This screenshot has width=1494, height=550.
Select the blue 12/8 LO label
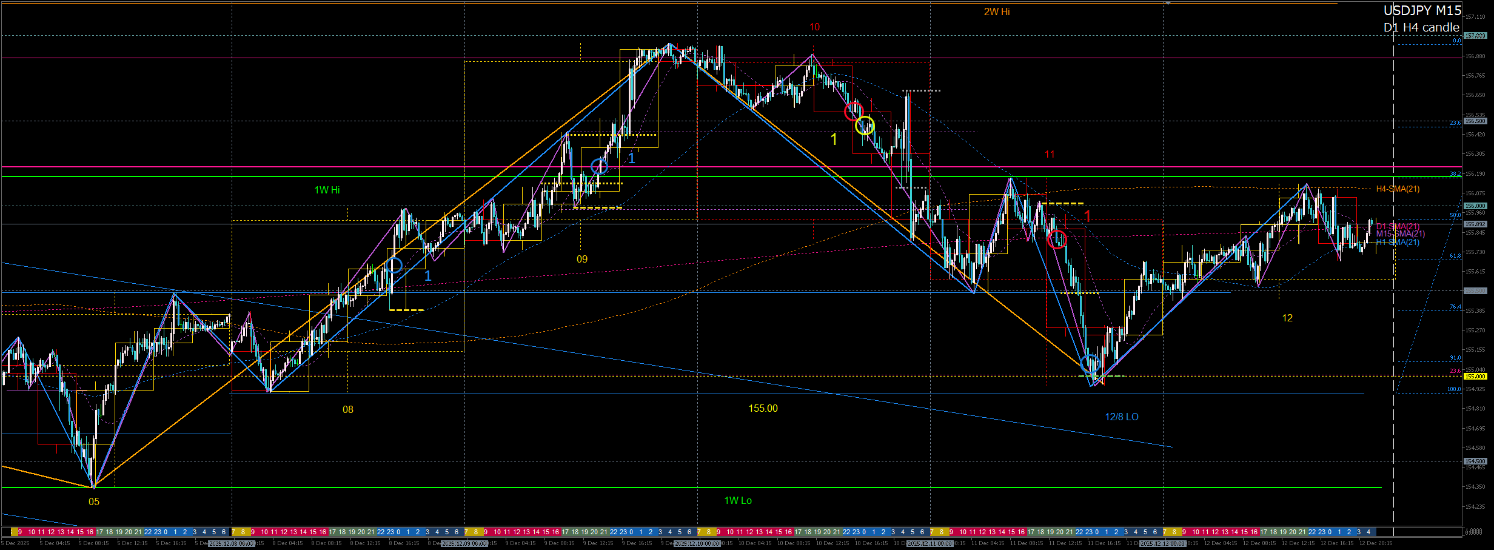pyautogui.click(x=1121, y=417)
